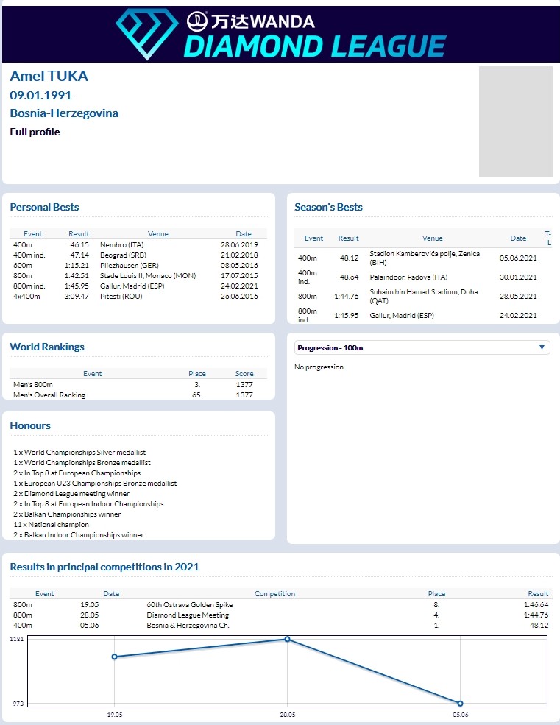Click the athlete photo placeholder
The width and height of the screenshot is (560, 725).
tap(515, 121)
